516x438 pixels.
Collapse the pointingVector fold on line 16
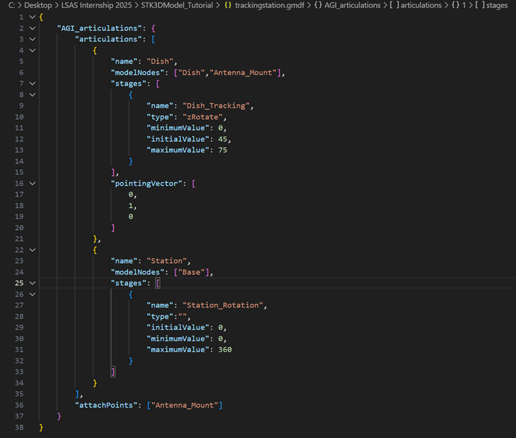32,183
